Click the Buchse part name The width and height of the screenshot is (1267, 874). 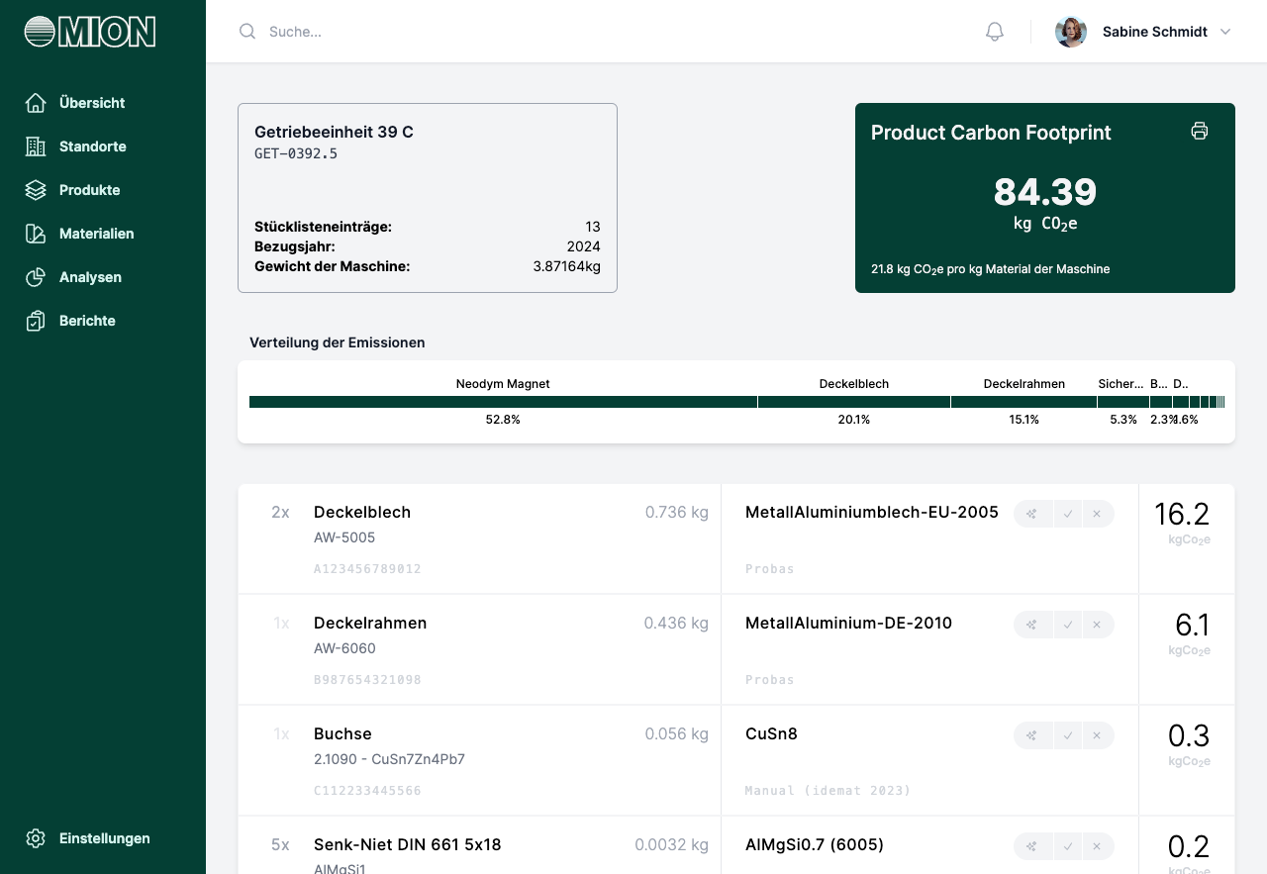[342, 733]
